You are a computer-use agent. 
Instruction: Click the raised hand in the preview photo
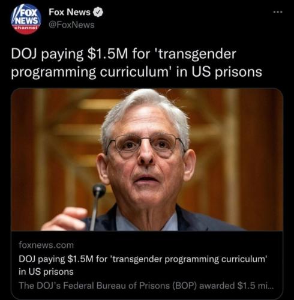tap(64, 219)
